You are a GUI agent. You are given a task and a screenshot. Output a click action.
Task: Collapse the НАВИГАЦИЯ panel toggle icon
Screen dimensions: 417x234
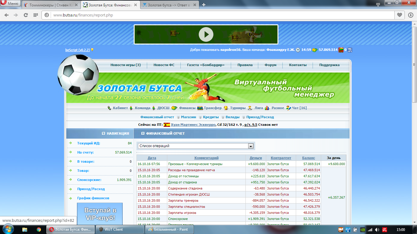click(x=103, y=133)
